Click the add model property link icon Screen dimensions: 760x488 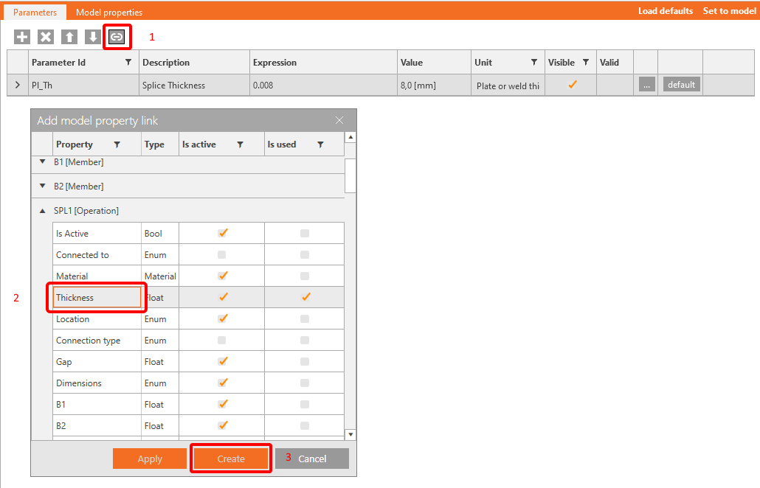tap(117, 37)
